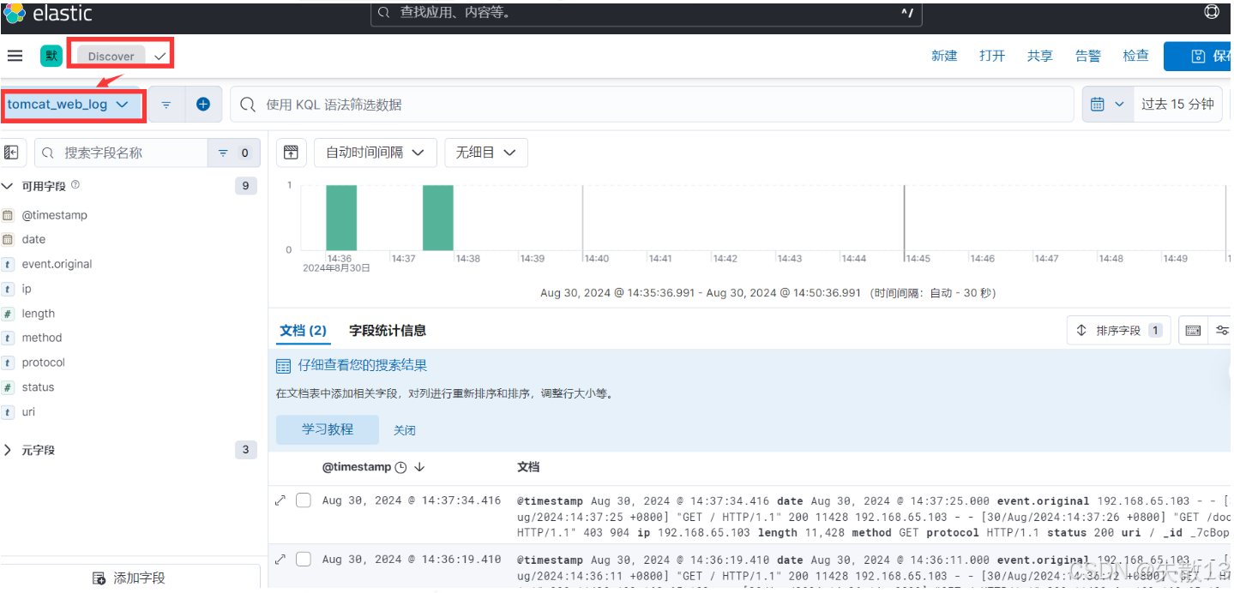
Task: Open the calendar quick time menu
Action: tap(1107, 104)
